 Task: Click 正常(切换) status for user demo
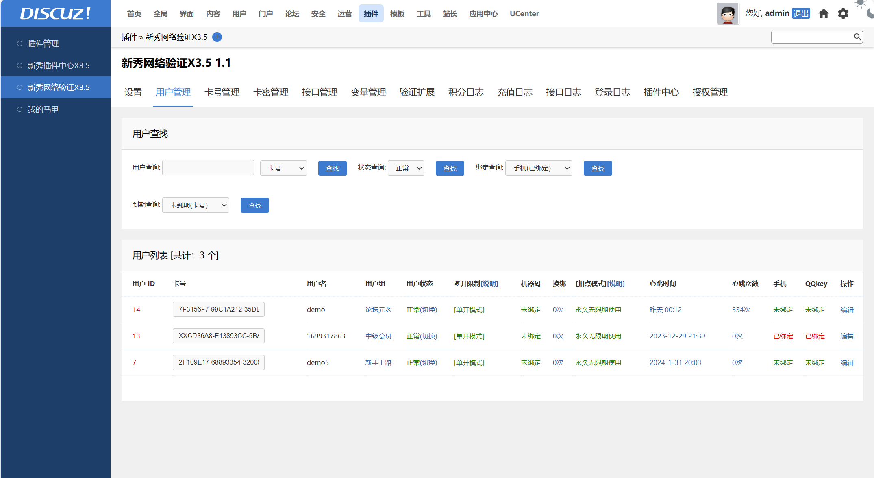[x=422, y=310]
